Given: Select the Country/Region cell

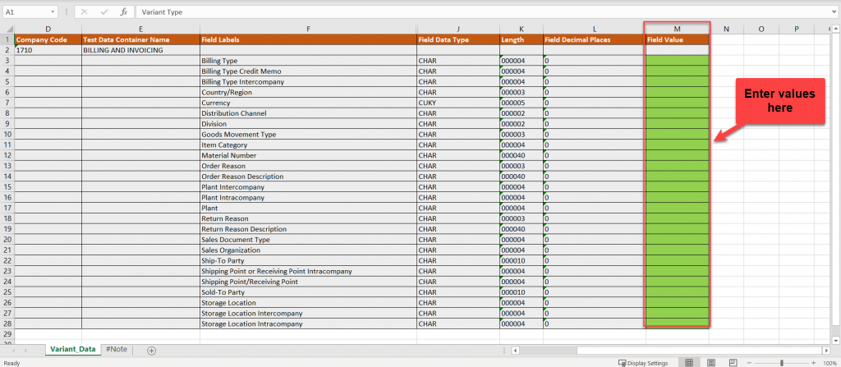Looking at the screenshot, I should [x=309, y=92].
